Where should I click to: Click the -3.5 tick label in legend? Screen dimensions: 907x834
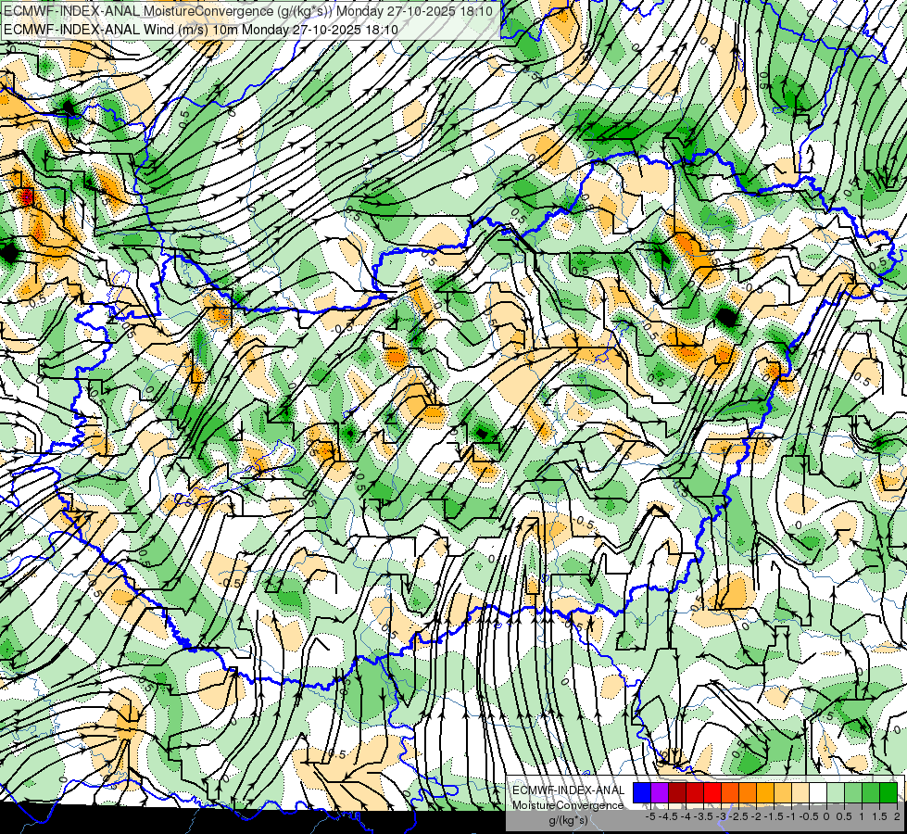pyautogui.click(x=703, y=816)
